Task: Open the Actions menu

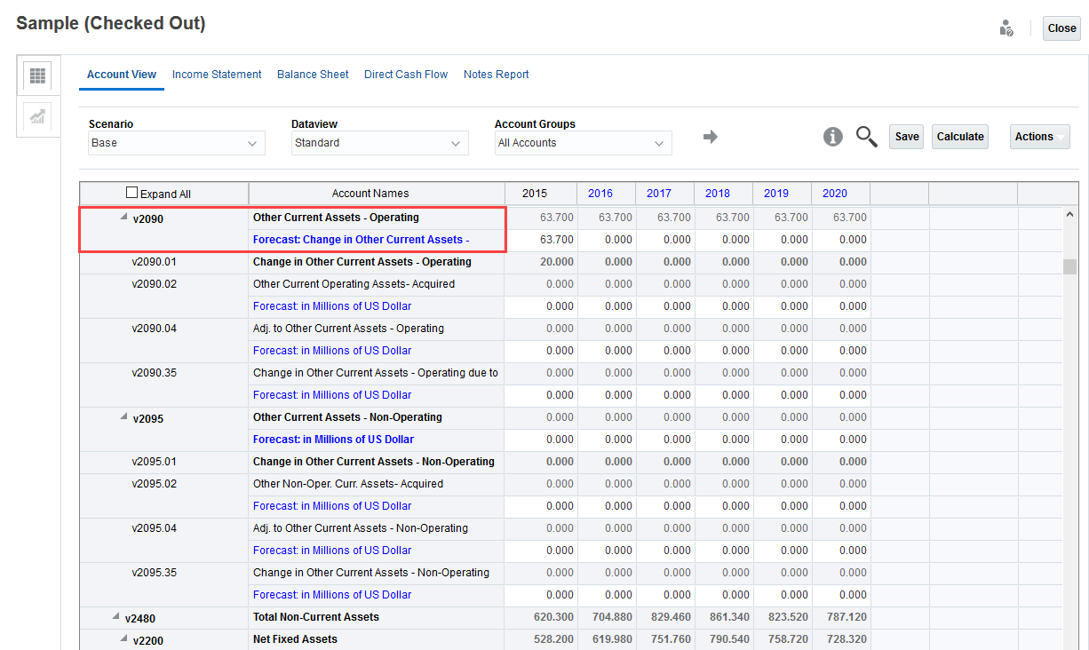Action: click(x=1039, y=137)
